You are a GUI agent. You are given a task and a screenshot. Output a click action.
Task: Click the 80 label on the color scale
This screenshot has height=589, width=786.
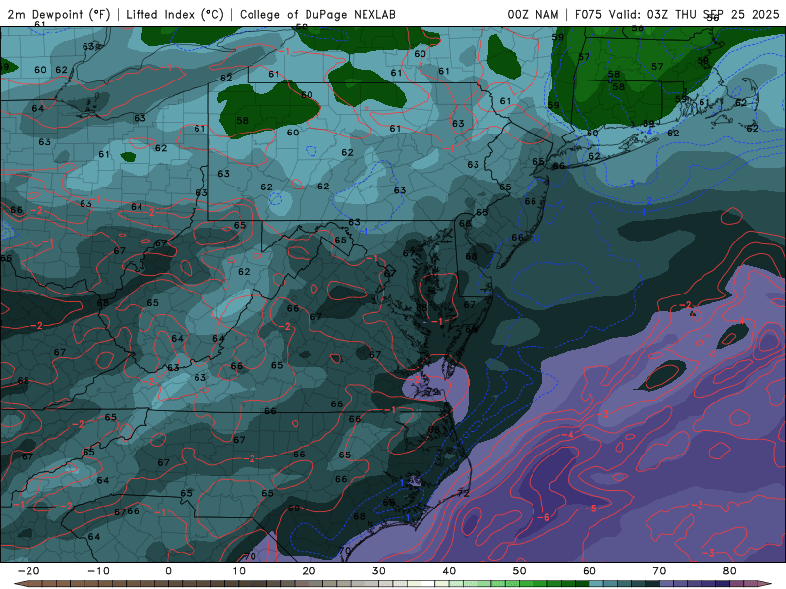coord(730,571)
